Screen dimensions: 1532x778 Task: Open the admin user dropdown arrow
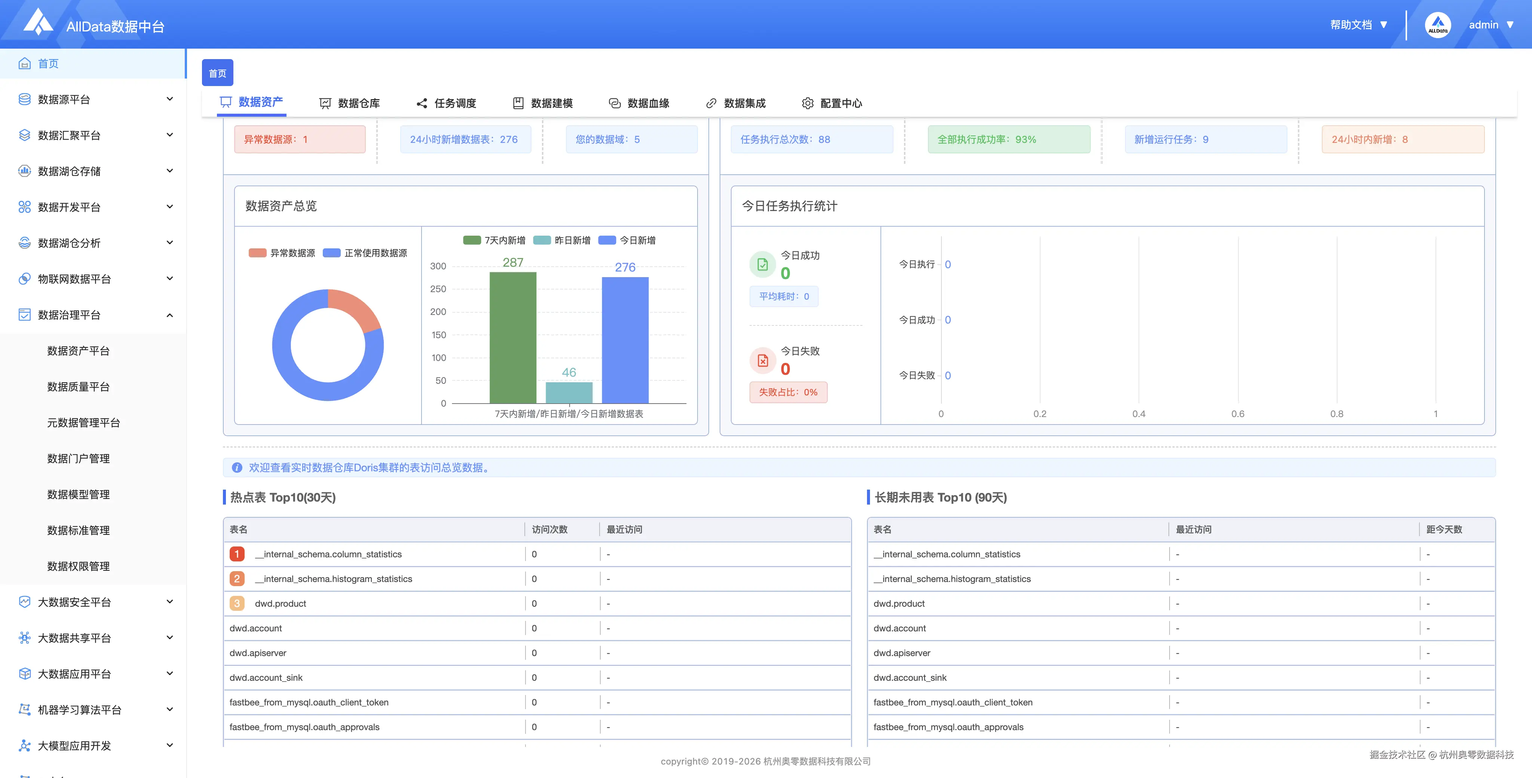pyautogui.click(x=1510, y=25)
